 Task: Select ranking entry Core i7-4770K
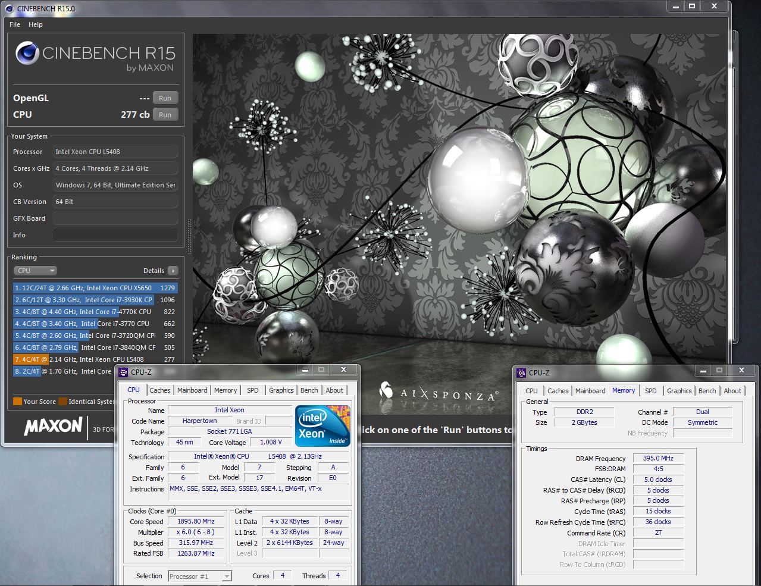coord(95,312)
